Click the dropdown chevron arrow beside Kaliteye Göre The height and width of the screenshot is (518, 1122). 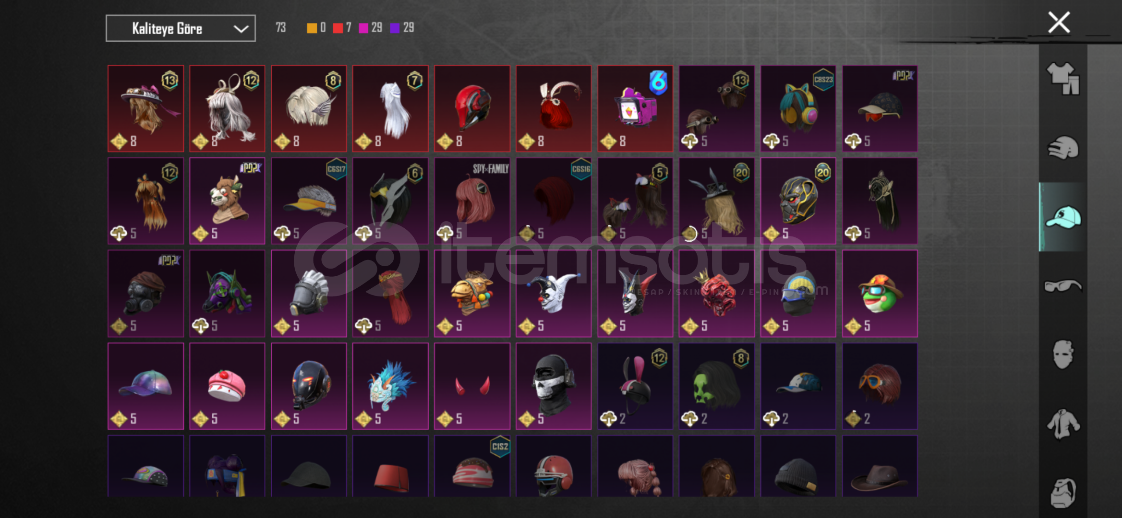pos(241,29)
